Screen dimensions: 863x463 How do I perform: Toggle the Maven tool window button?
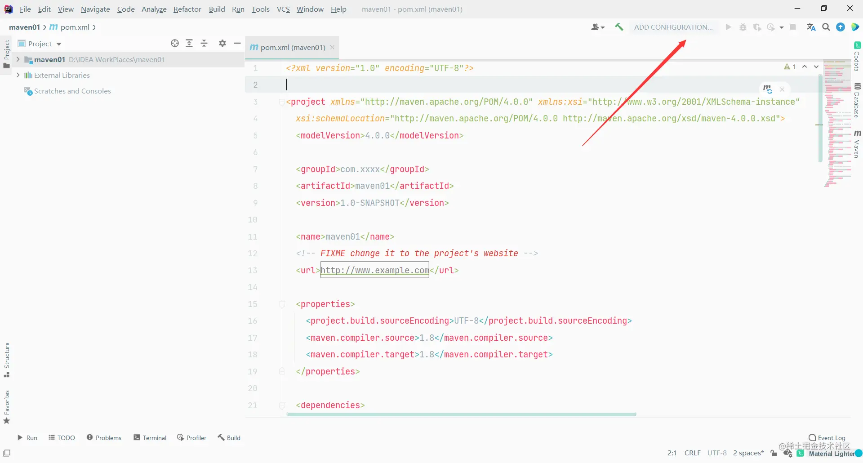coord(857,144)
